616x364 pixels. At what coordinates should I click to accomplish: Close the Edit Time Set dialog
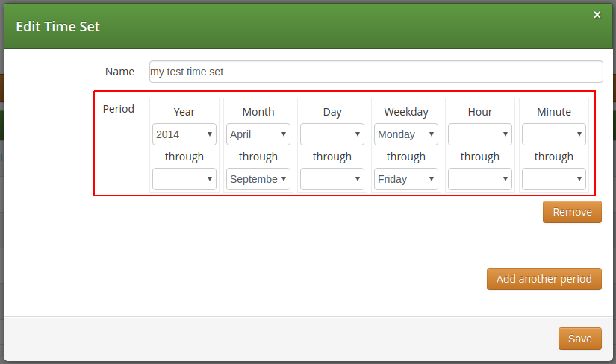coord(597,15)
